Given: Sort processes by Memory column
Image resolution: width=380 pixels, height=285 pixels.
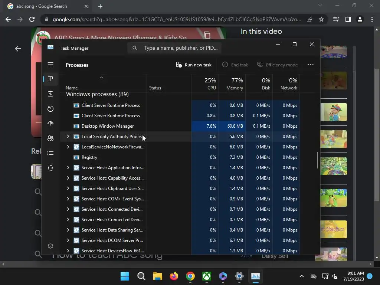Looking at the screenshot, I should tap(232, 83).
